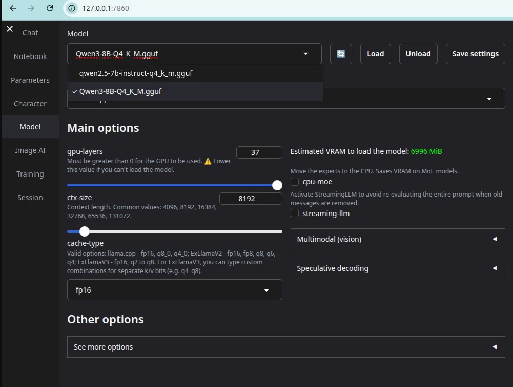Expand the Speculative decoding section
Screen dimensions: 513x387
click(x=398, y=268)
